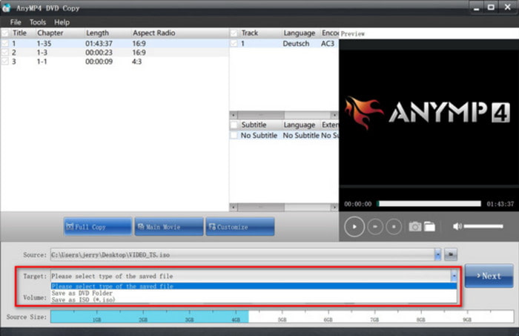519x336 pixels.
Task: Click the Deutsch language cell
Action: 296,43
